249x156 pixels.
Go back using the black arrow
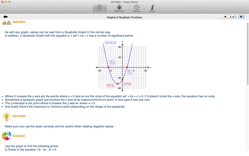(5, 17)
